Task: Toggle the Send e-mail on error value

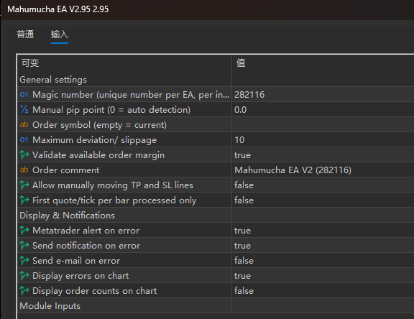Action: 323,261
